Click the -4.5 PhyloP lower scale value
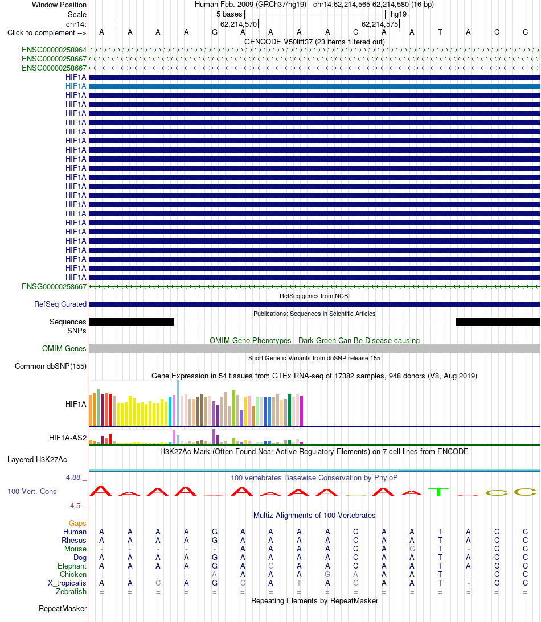This screenshot has height=622, width=541. coord(74,506)
